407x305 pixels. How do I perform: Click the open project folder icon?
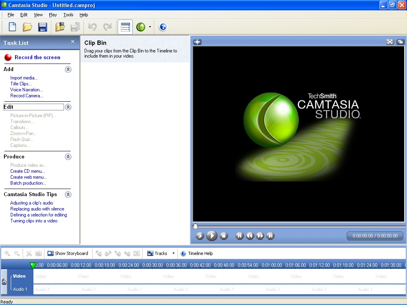(x=27, y=27)
